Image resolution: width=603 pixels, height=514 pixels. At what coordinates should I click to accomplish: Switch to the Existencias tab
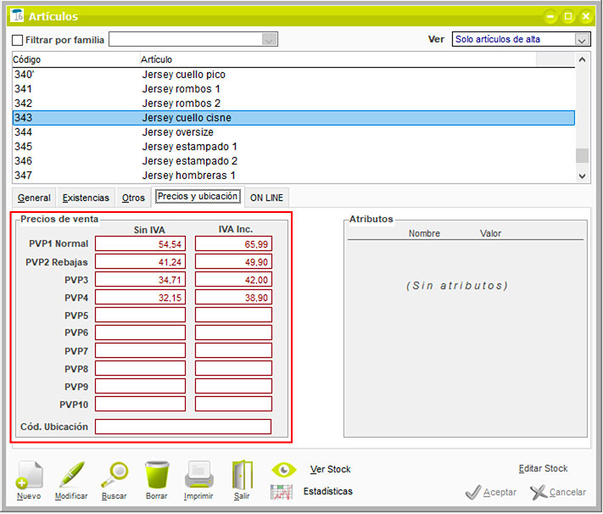pyautogui.click(x=86, y=198)
